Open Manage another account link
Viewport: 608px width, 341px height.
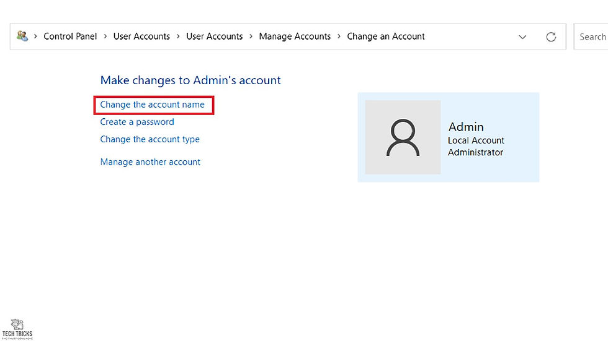(x=150, y=162)
